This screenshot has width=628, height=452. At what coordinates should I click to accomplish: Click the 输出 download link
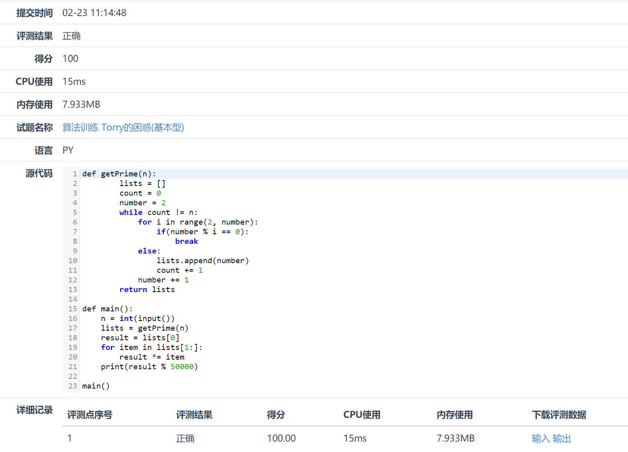click(x=562, y=438)
